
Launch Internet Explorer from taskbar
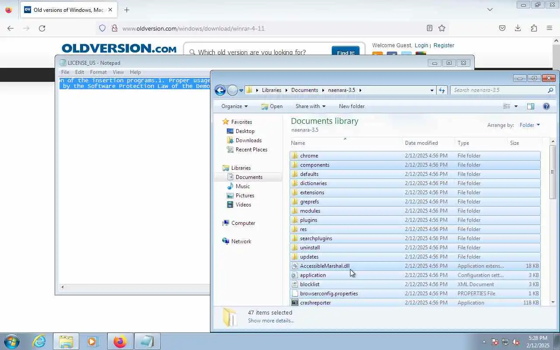tap(39, 341)
